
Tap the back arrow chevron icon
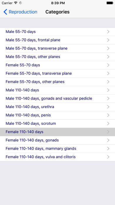tap(5, 12)
